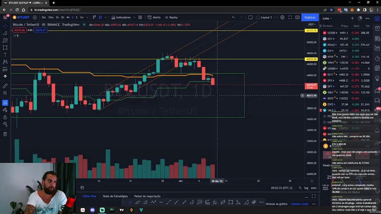Toggle lock all drawing tools

click(5, 117)
